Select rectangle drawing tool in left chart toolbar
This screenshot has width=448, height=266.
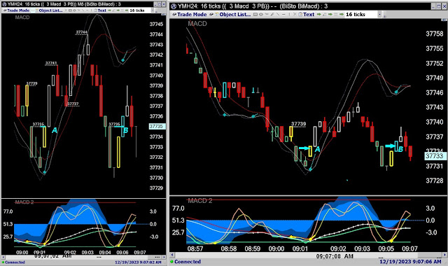70,10
